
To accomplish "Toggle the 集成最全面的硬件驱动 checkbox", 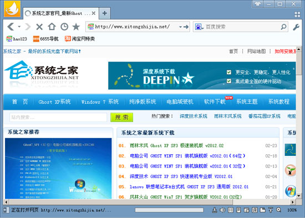I will coord(229,81).
